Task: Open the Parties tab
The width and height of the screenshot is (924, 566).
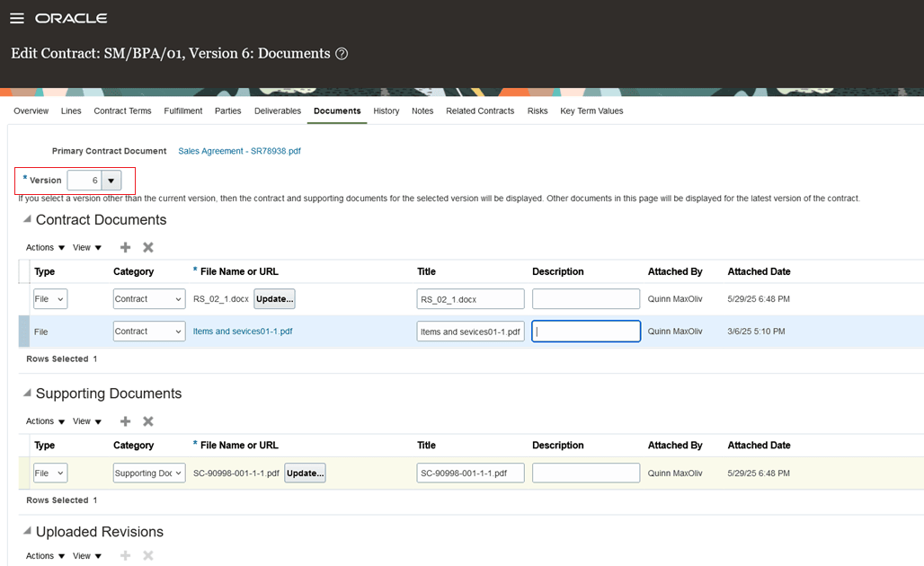Action: [x=227, y=111]
